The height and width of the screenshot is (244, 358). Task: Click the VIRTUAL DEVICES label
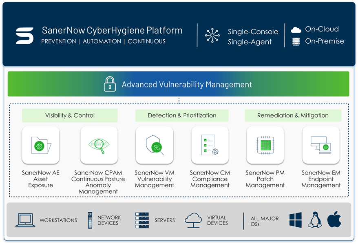[x=217, y=220]
